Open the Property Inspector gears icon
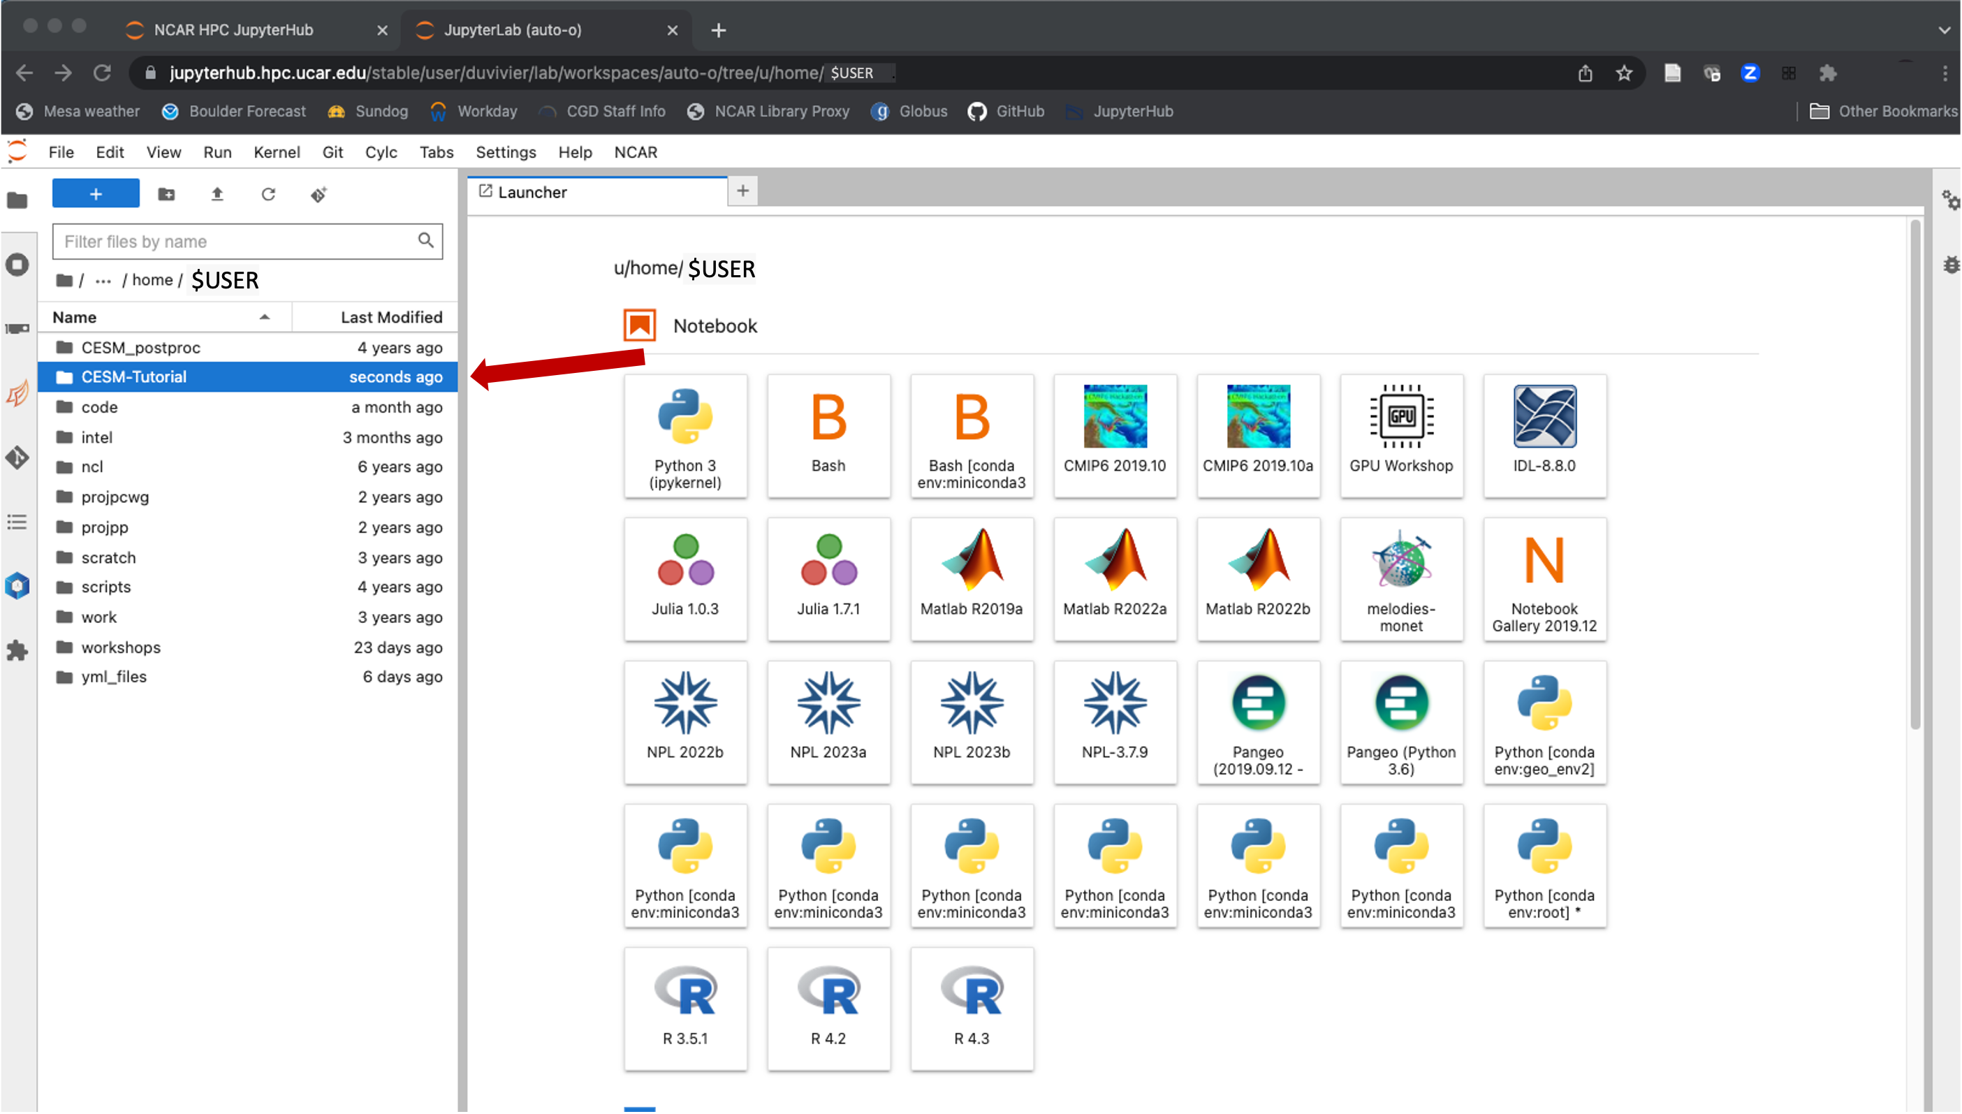 point(1951,200)
